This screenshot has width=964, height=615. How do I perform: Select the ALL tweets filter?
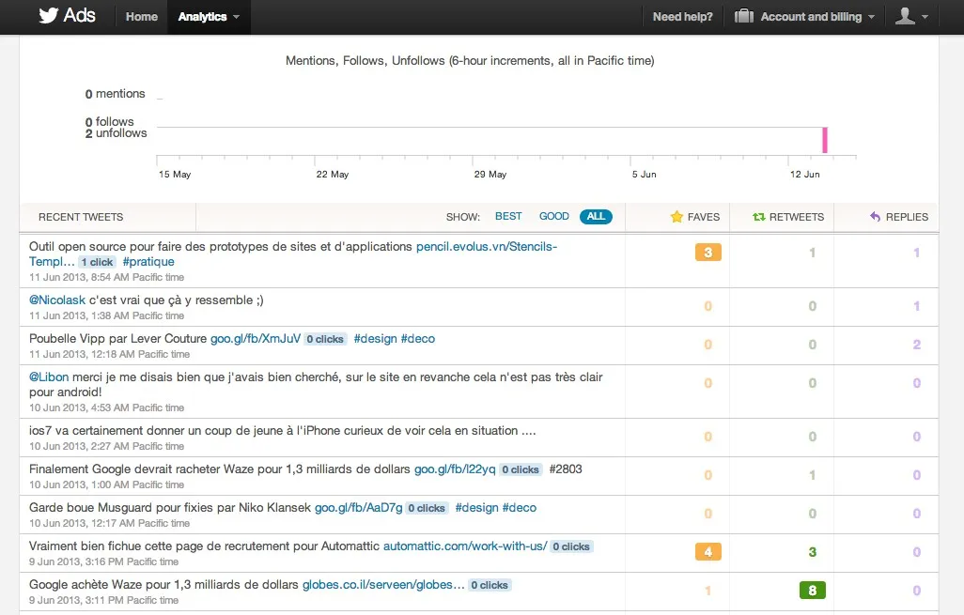tap(596, 216)
